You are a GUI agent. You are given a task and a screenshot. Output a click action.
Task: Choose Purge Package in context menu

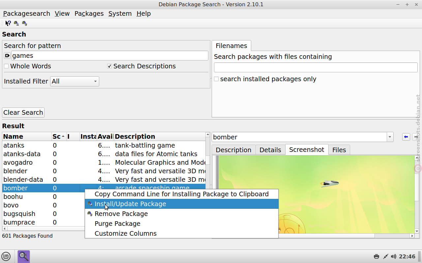tap(182, 224)
